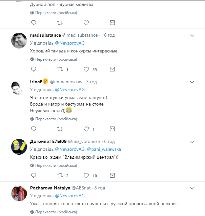The width and height of the screenshot is (205, 216).
Task: Open the @pani_walewska mention link
Action: pyautogui.click(x=104, y=149)
